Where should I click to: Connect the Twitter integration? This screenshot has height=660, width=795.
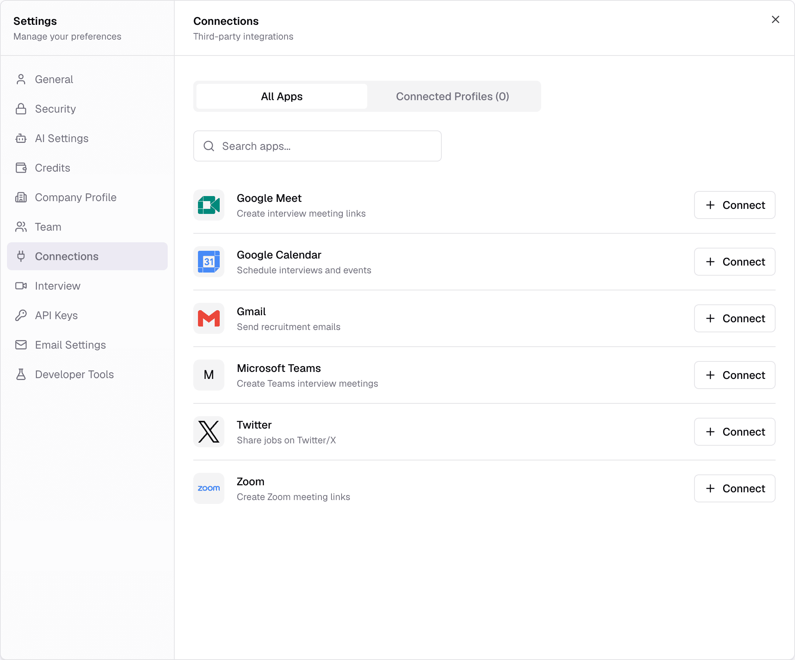(734, 432)
